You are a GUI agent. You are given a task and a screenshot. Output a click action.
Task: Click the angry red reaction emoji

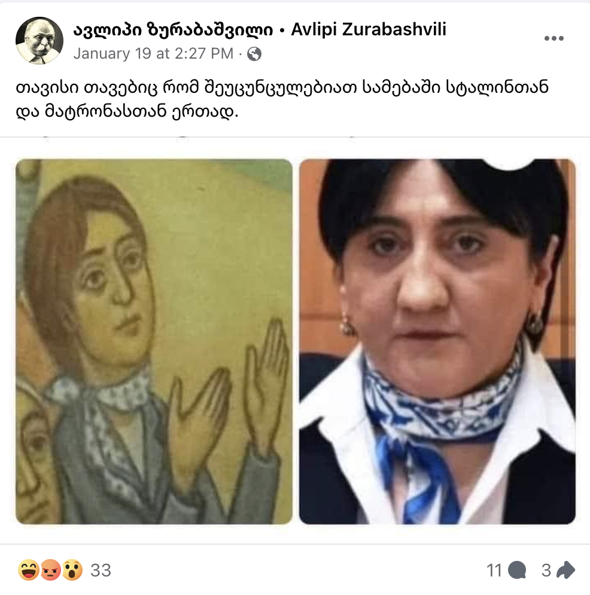50,570
